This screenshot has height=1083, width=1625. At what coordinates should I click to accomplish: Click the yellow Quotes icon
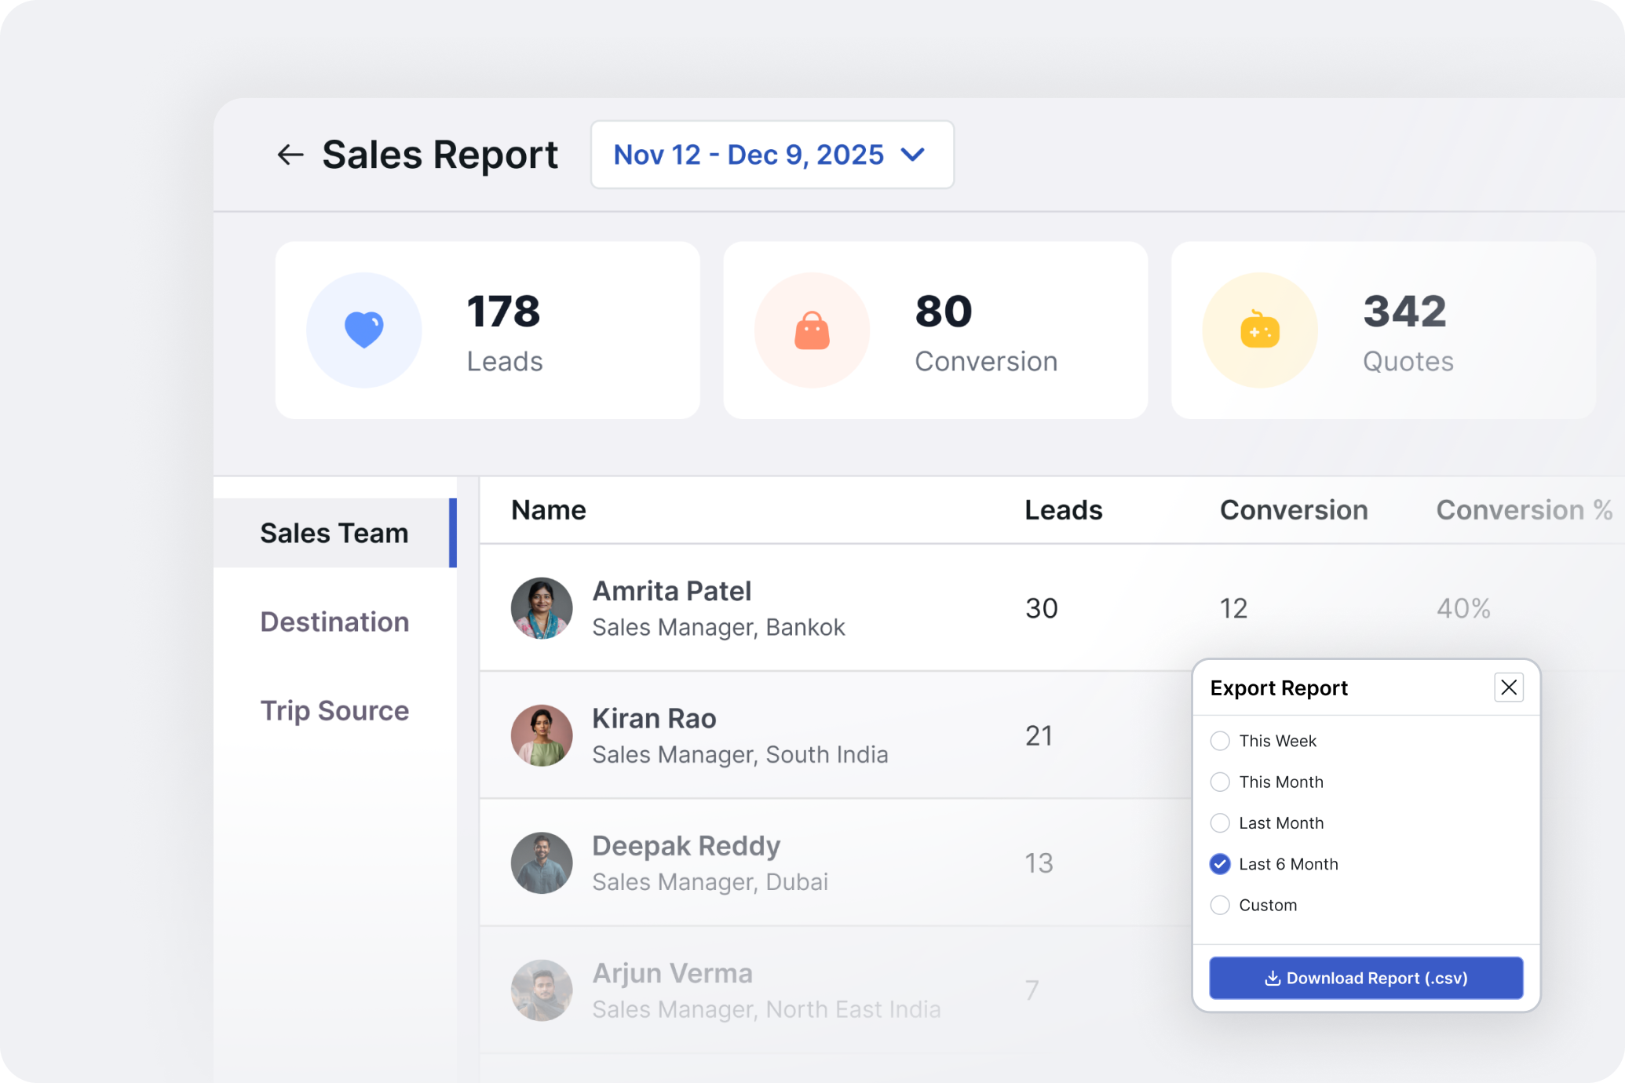[x=1260, y=330]
